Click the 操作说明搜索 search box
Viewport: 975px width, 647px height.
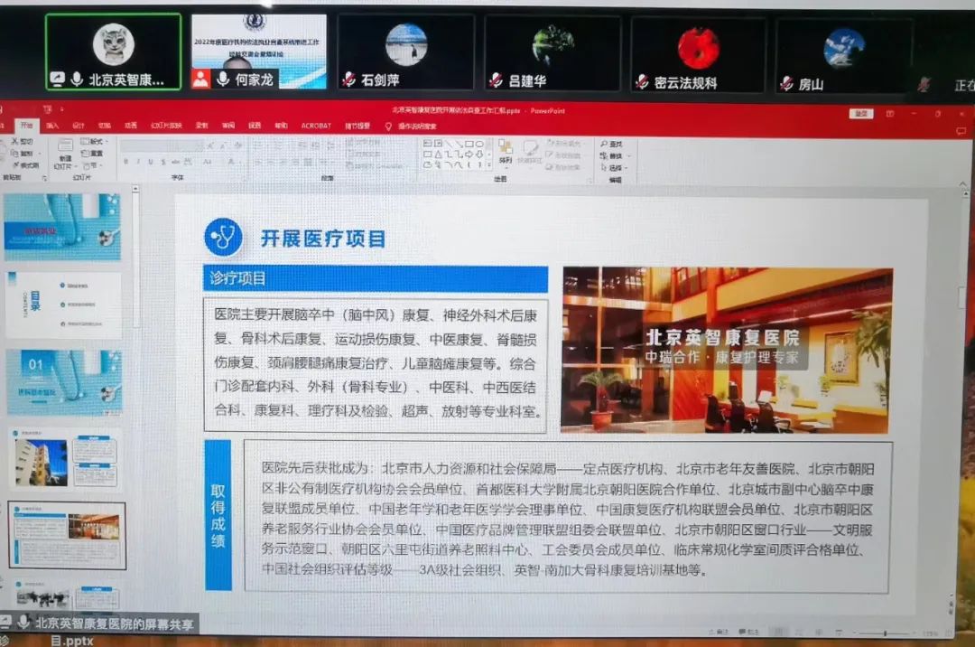click(412, 127)
